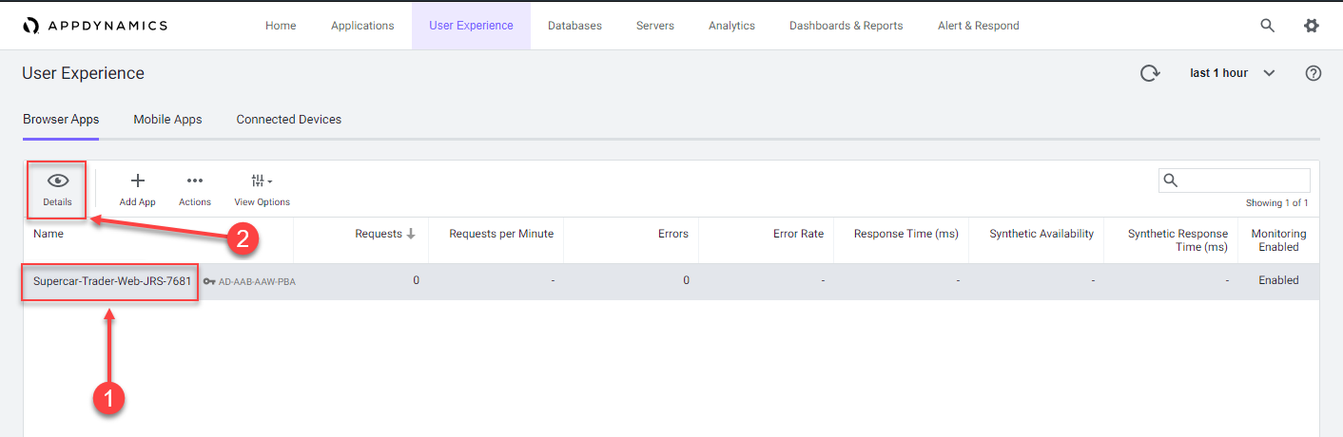
Task: Switch to Connected Devices tab
Action: pyautogui.click(x=289, y=120)
